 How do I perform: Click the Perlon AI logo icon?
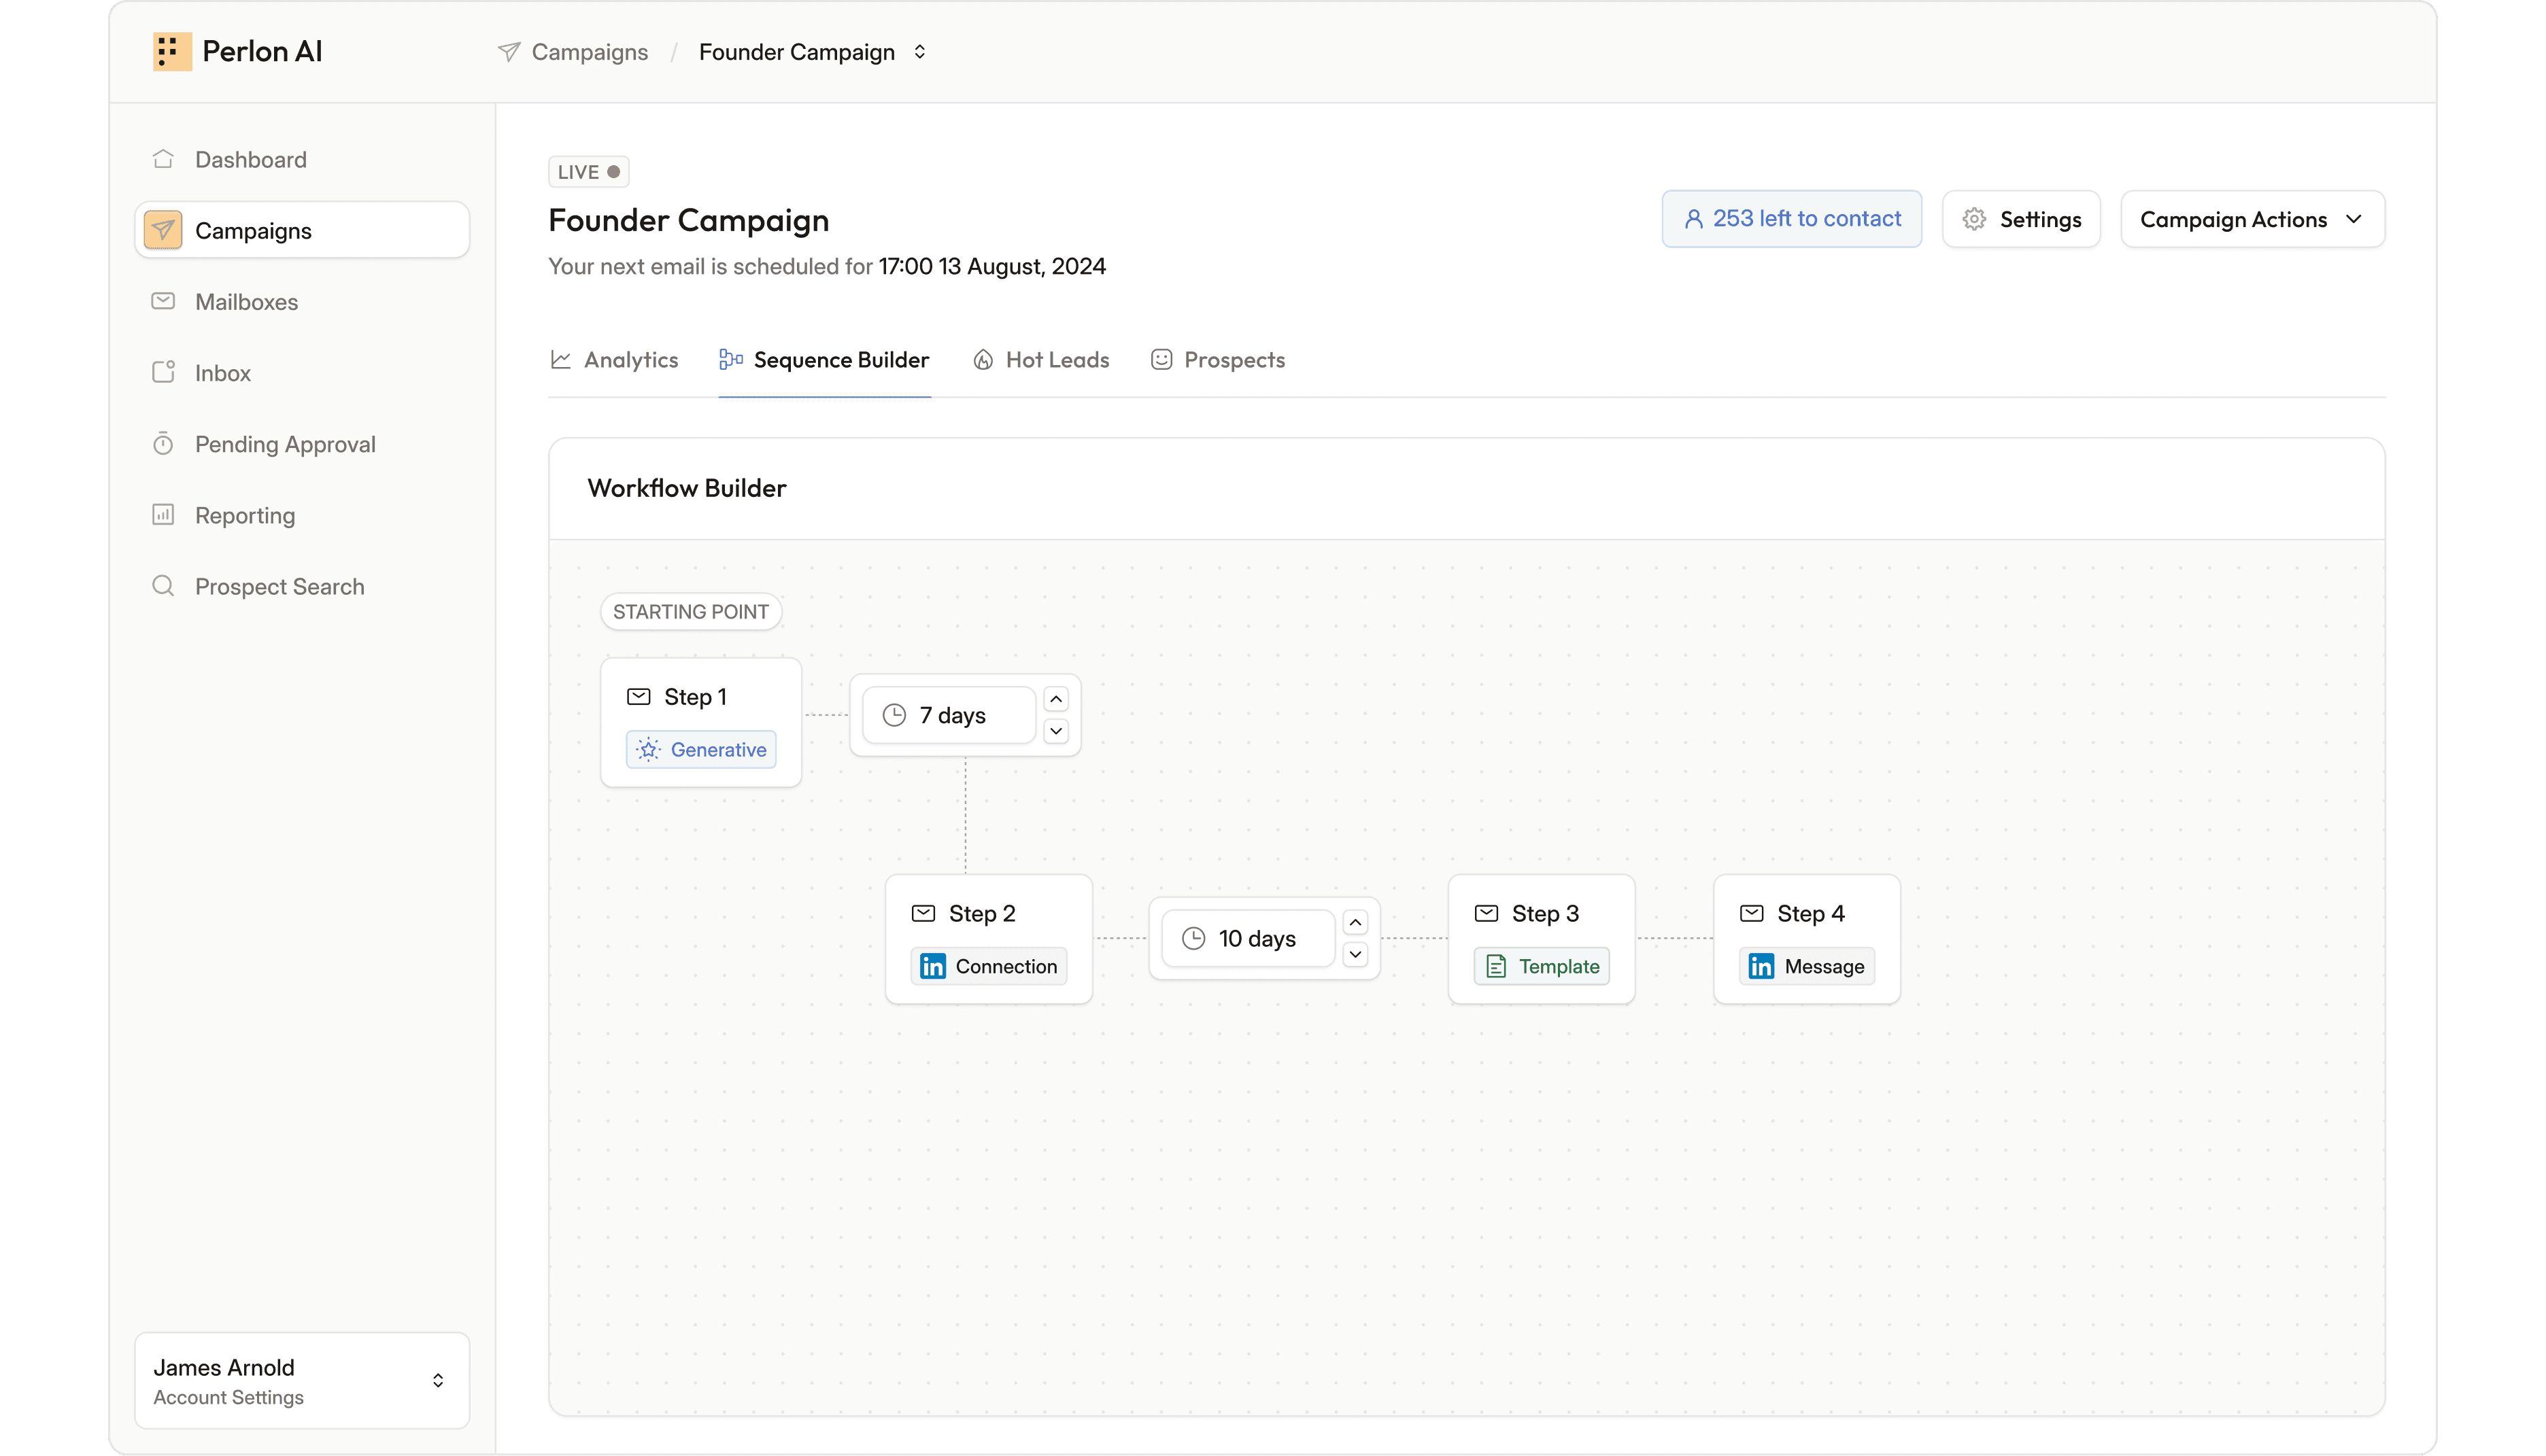point(171,51)
